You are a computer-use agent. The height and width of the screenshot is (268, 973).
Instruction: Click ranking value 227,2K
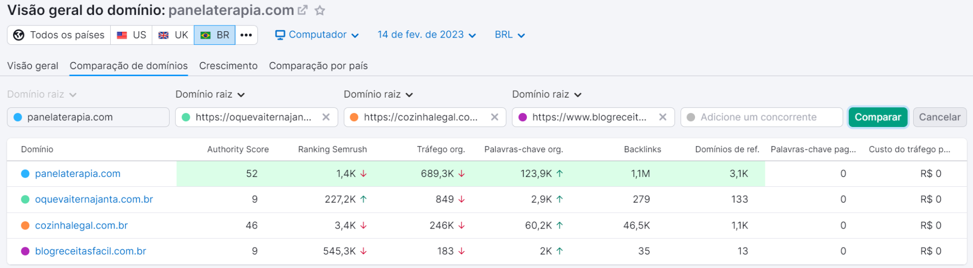click(x=340, y=199)
